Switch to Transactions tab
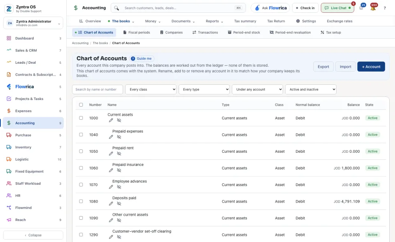Viewport: 395px width, 242px height. pyautogui.click(x=205, y=32)
